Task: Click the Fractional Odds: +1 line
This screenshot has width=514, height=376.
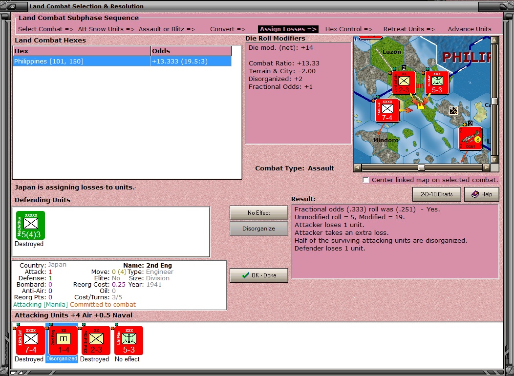Action: (x=280, y=87)
